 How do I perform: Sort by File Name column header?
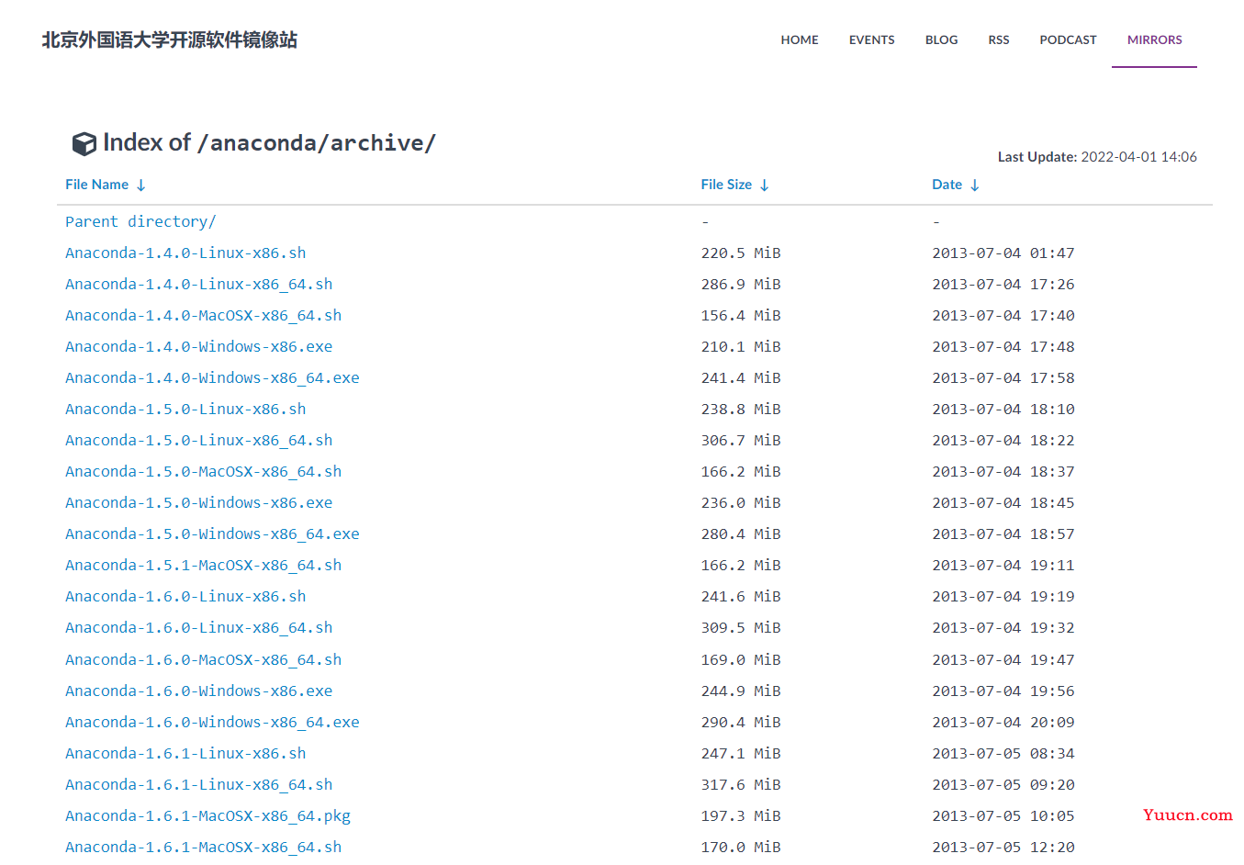click(x=96, y=185)
